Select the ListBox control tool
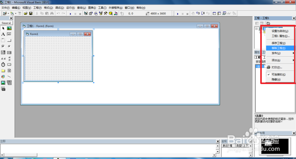This screenshot has width=296, height=159. coord(9,53)
